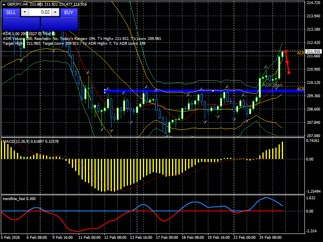Click the GBPJPY,H4 chart title
323x242 pixels.
tap(18, 4)
